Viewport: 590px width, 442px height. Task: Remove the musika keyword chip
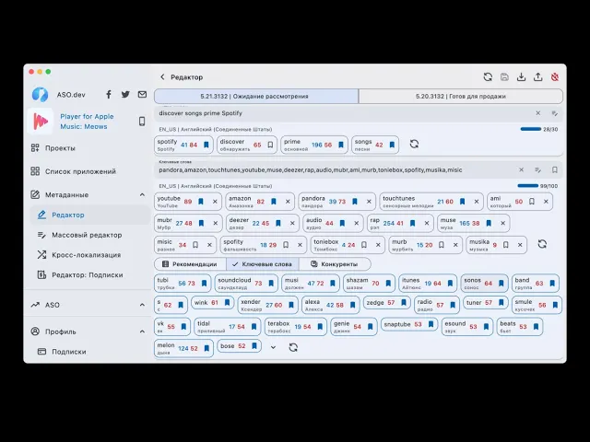(520, 245)
